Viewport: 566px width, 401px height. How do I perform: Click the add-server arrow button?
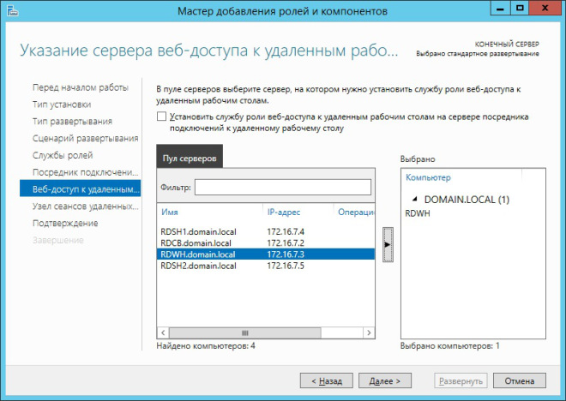coord(388,245)
